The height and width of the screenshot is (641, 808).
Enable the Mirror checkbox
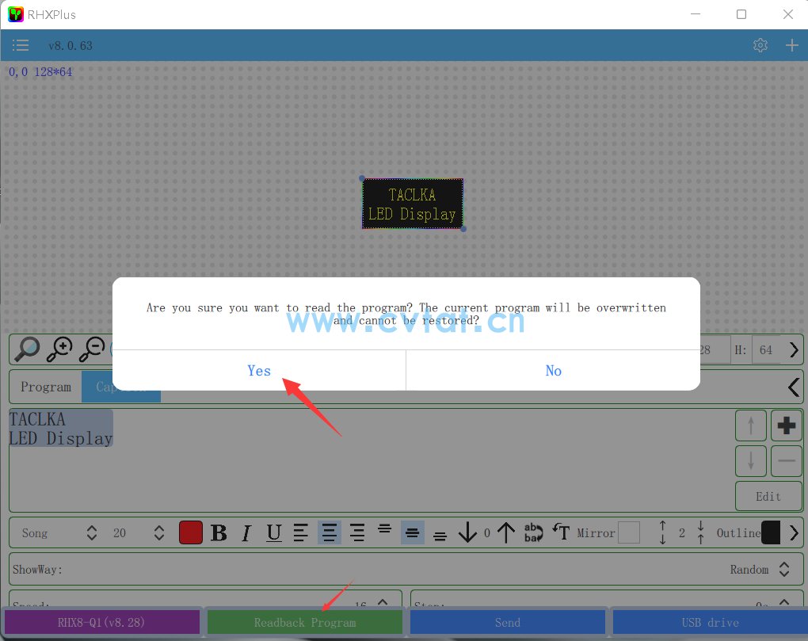point(629,532)
